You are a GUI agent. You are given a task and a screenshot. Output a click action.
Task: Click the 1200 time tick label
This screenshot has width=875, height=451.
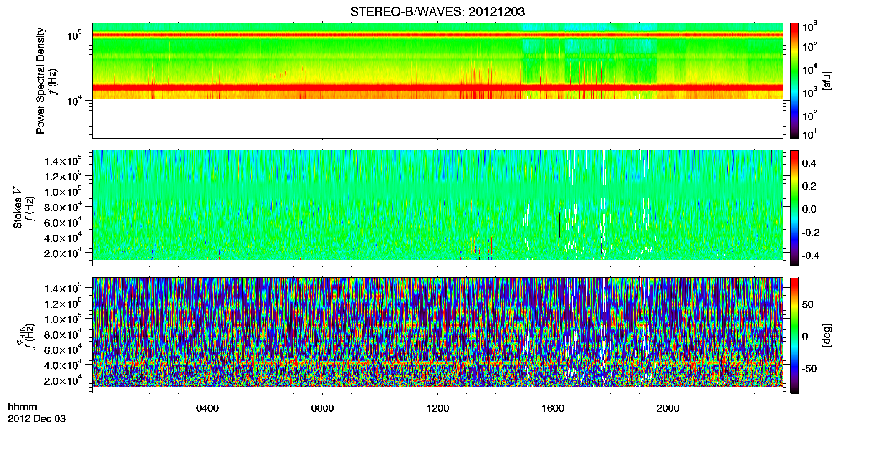point(438,408)
